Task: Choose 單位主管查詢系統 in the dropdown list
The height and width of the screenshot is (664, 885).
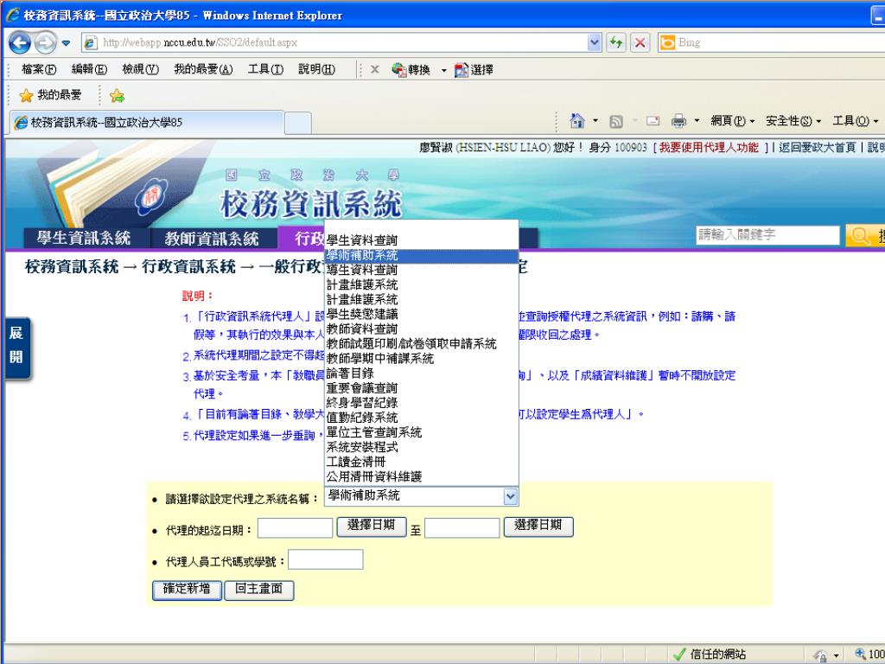Action: [x=421, y=432]
